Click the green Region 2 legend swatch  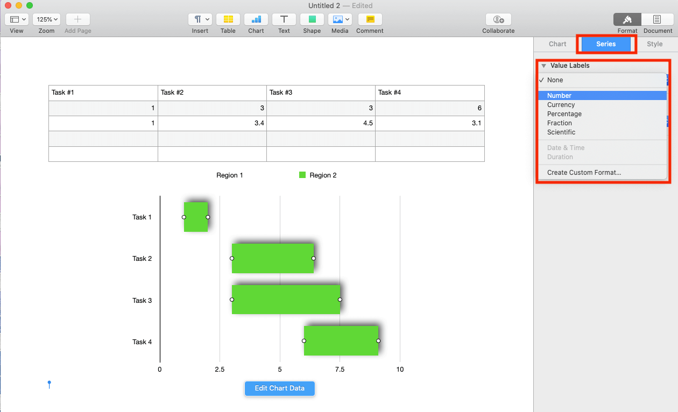click(302, 175)
